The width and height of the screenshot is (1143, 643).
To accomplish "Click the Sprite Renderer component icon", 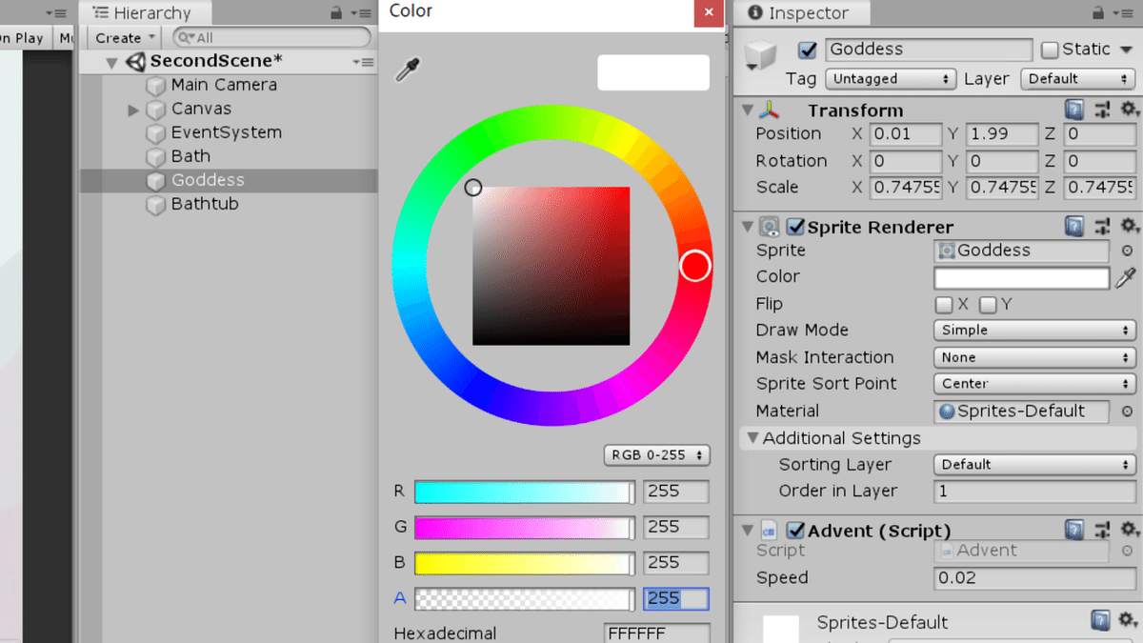I will (x=770, y=227).
